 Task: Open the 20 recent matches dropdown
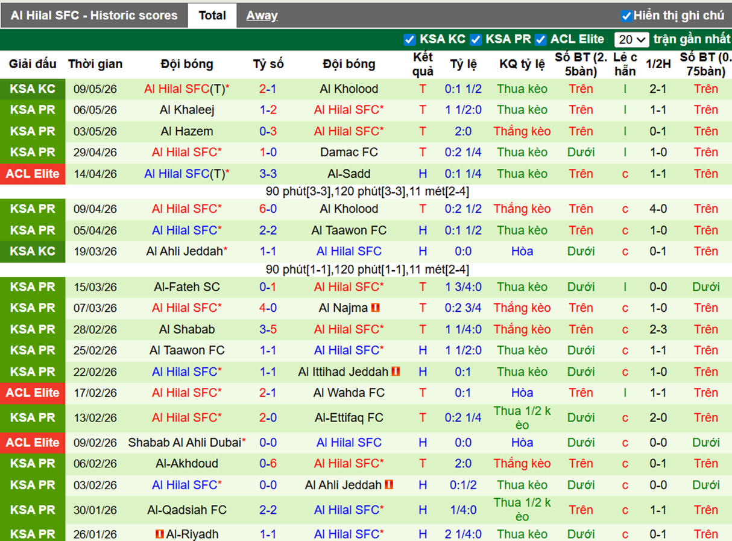click(x=631, y=40)
